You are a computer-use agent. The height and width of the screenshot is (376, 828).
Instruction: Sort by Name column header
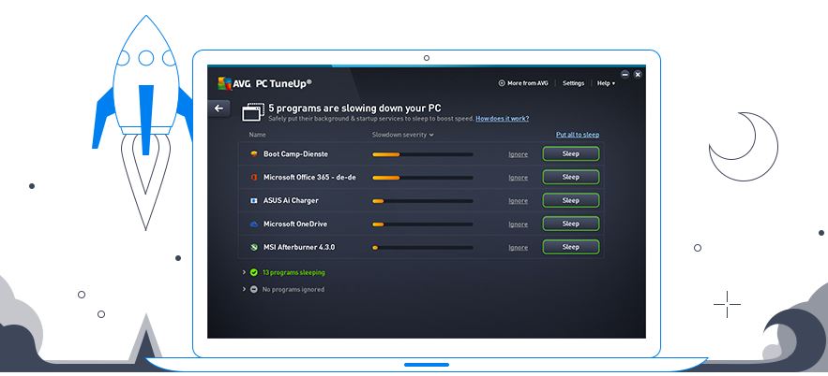[258, 135]
